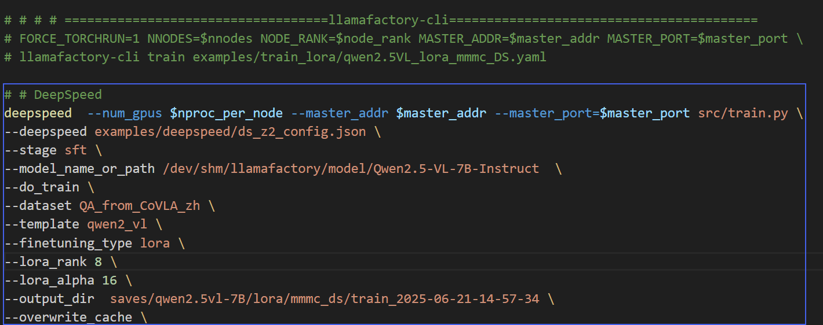The height and width of the screenshot is (325, 823).
Task: Place cursor on the sft stage value
Action: click(75, 150)
